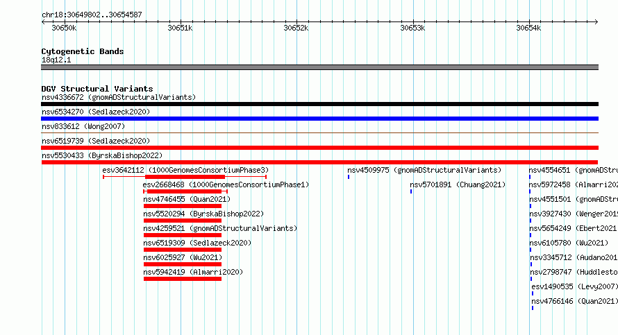Open the nsv5701891 Chuang2021 label
This screenshot has height=335, width=618.
(458, 184)
